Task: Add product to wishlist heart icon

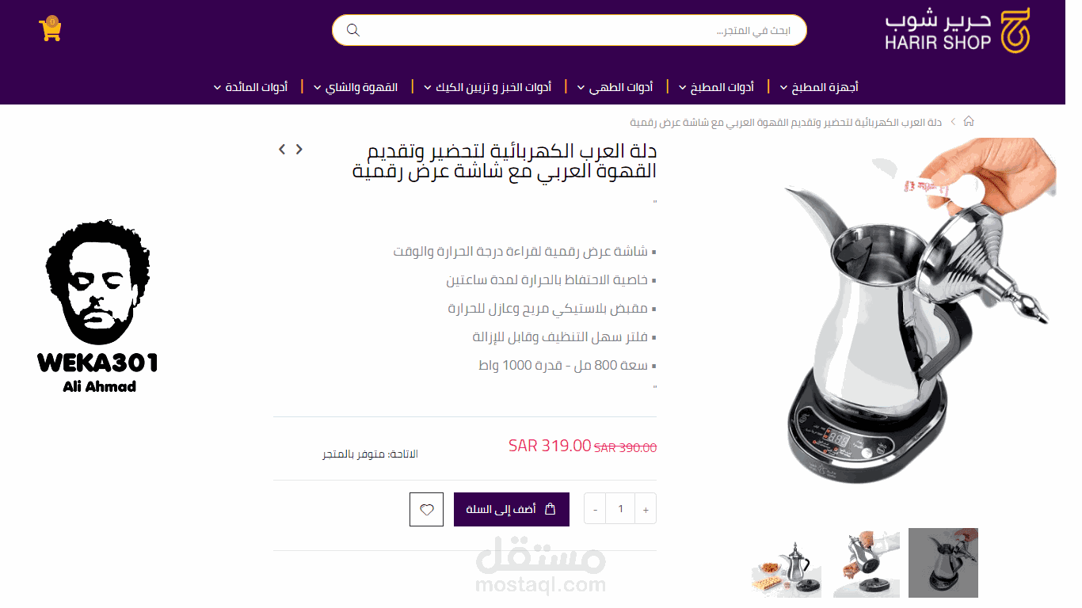Action: click(426, 509)
